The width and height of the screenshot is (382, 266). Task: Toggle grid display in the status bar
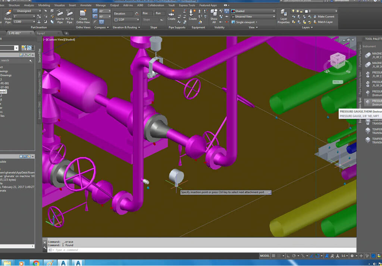tap(273, 256)
